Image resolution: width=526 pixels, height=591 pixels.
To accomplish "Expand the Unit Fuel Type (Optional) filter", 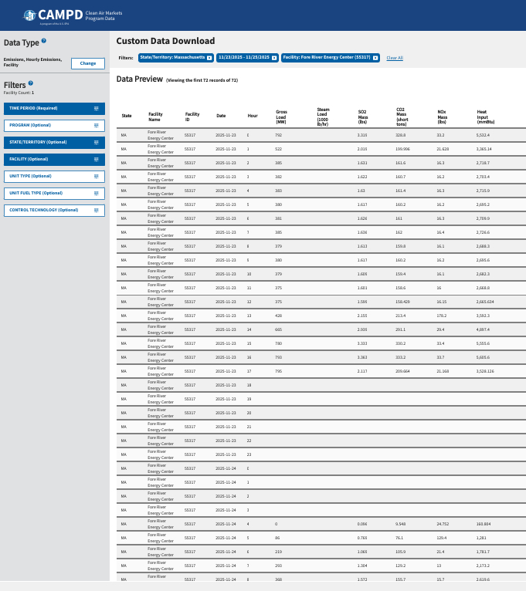I will 54,193.
